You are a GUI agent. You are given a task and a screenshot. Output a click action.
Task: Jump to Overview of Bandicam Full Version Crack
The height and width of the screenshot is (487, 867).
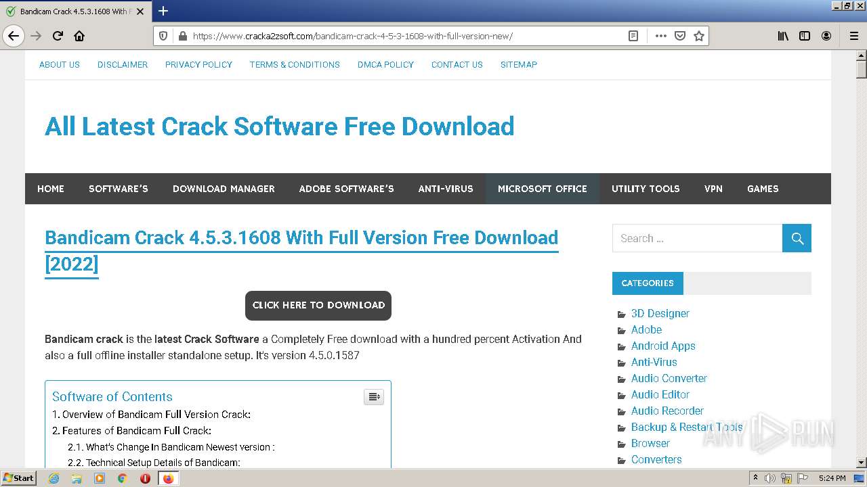coord(151,414)
